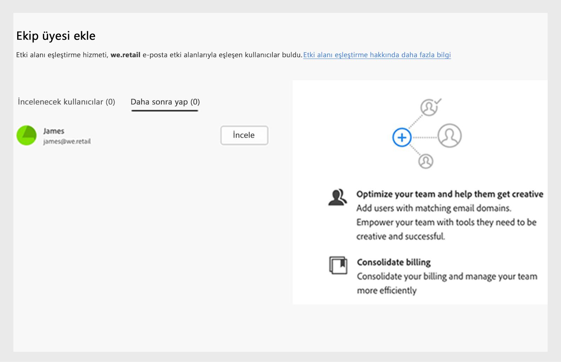
Task: Click the team people icon beside Optimize your team
Action: pos(337,197)
